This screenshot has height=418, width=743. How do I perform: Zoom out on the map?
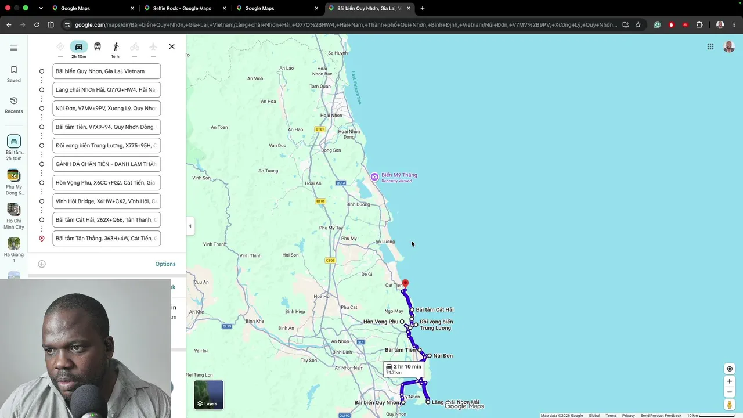(x=730, y=392)
